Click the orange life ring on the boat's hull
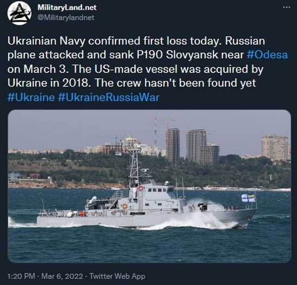 pos(124,206)
